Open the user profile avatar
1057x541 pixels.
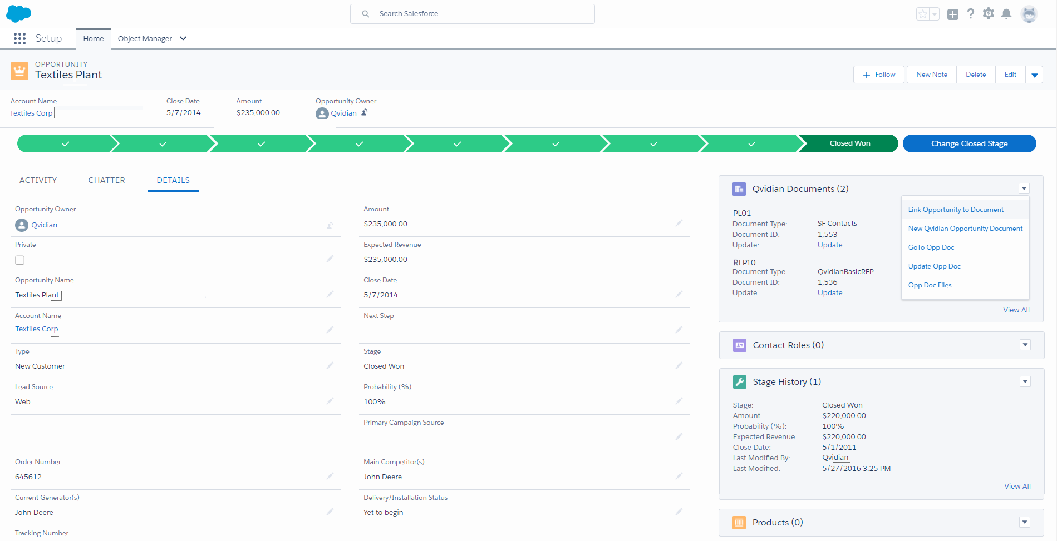(x=1030, y=14)
